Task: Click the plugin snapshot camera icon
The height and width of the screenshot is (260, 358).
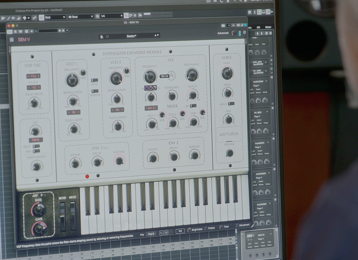Action: pyautogui.click(x=223, y=25)
